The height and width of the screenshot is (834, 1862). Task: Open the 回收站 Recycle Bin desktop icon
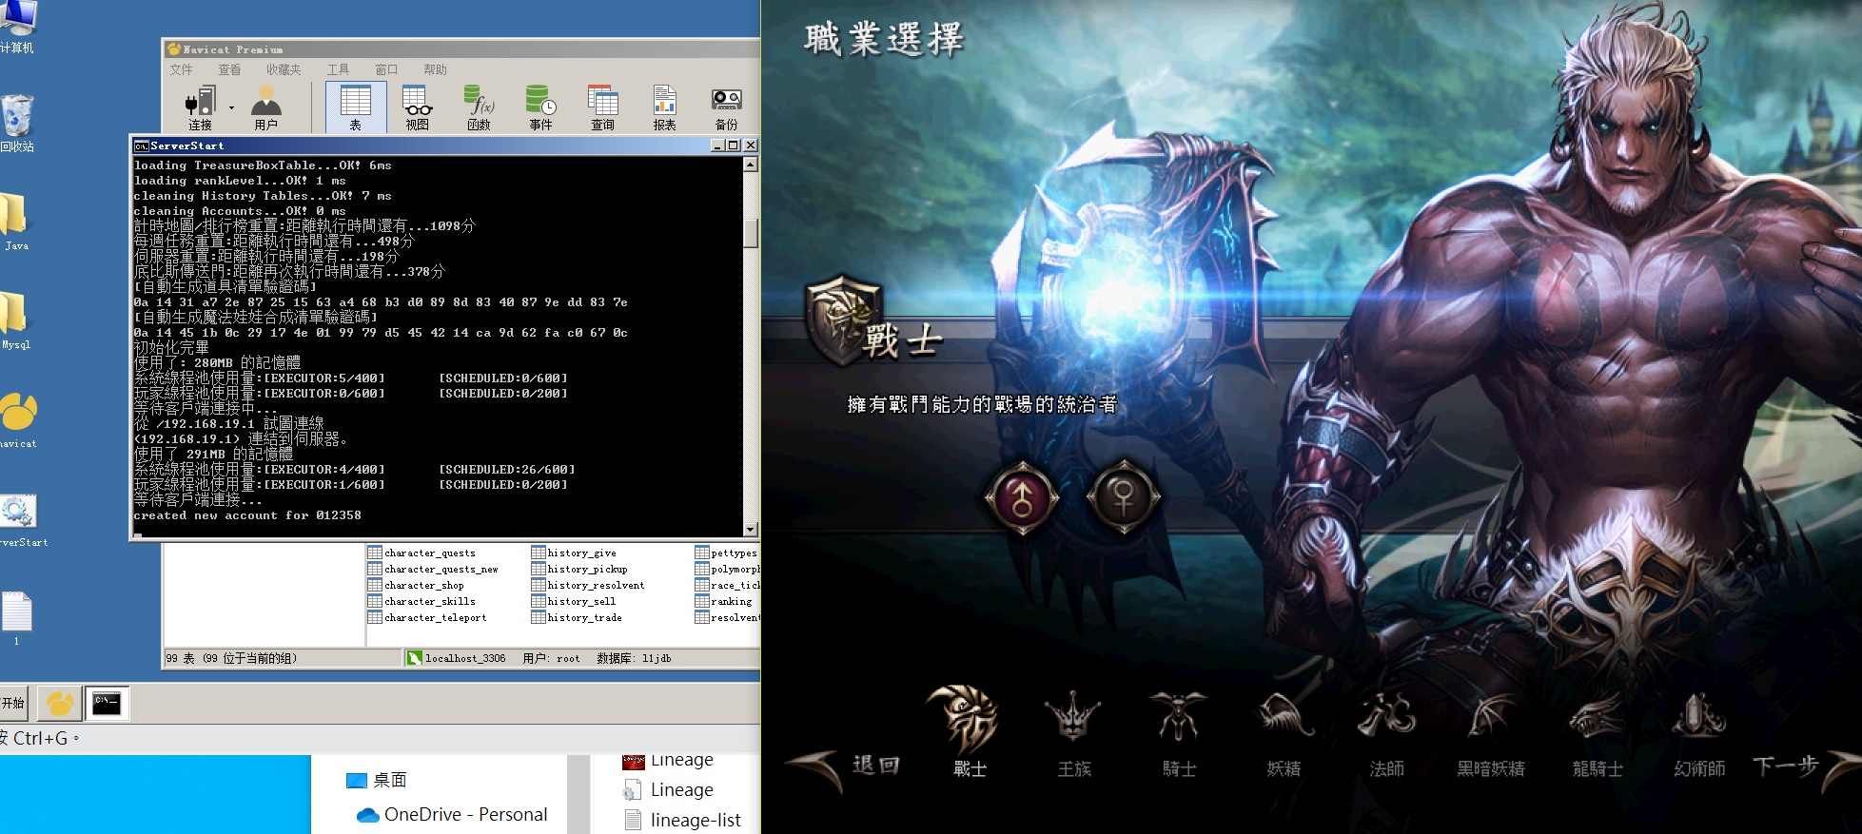(17, 124)
